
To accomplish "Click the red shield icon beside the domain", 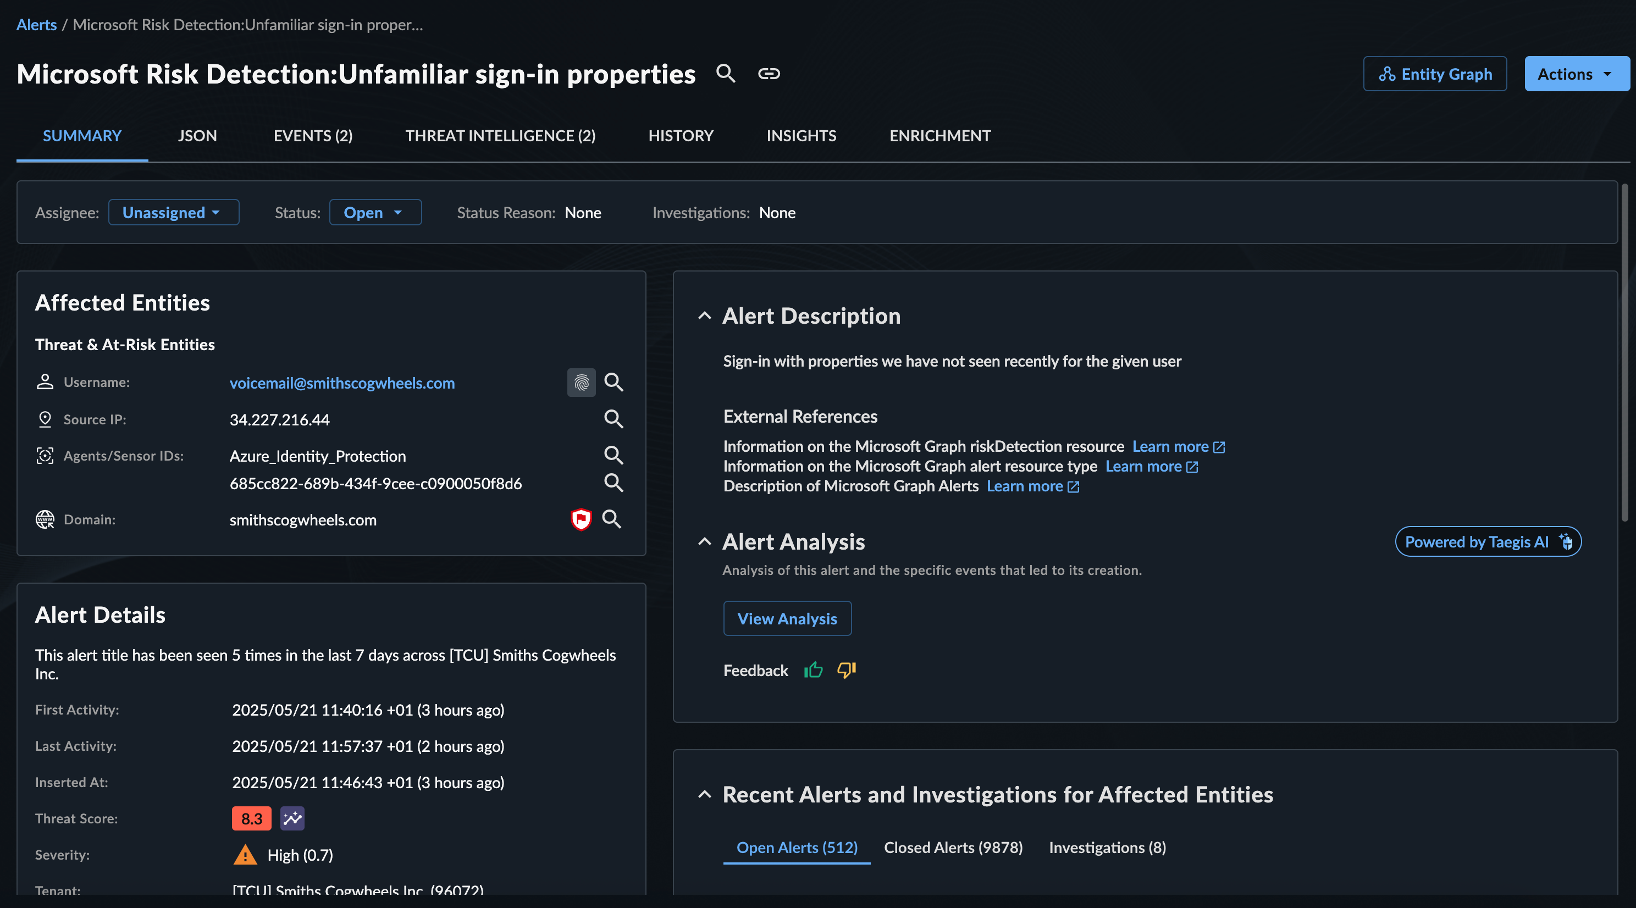I will (581, 519).
